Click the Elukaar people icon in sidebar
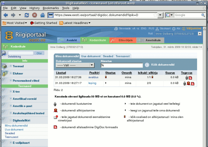Screen dimensions: 208x147 (5, 73)
